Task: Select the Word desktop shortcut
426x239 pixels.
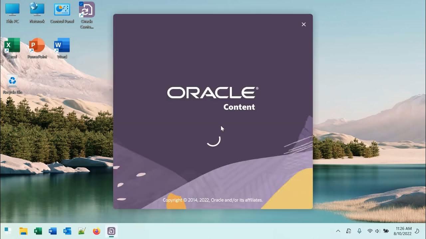Action: point(62,48)
